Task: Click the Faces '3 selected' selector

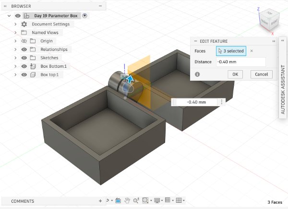Action: coord(231,51)
